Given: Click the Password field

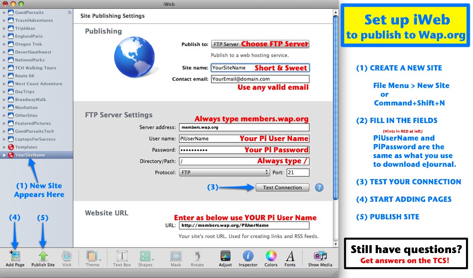Looking at the screenshot, I should 244,150.
